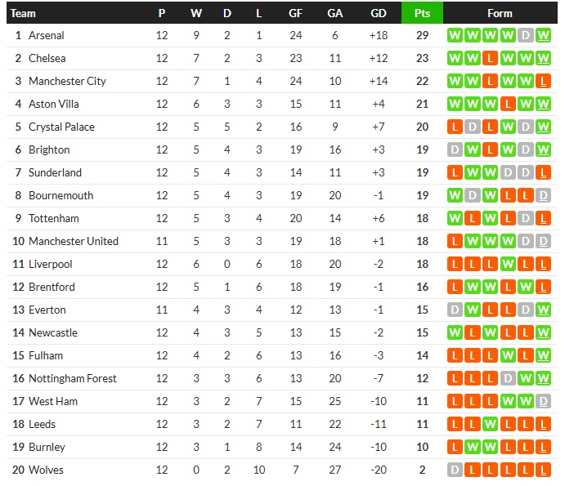Click the draw badge in Wolves' form
565x486 pixels.
tap(455, 470)
